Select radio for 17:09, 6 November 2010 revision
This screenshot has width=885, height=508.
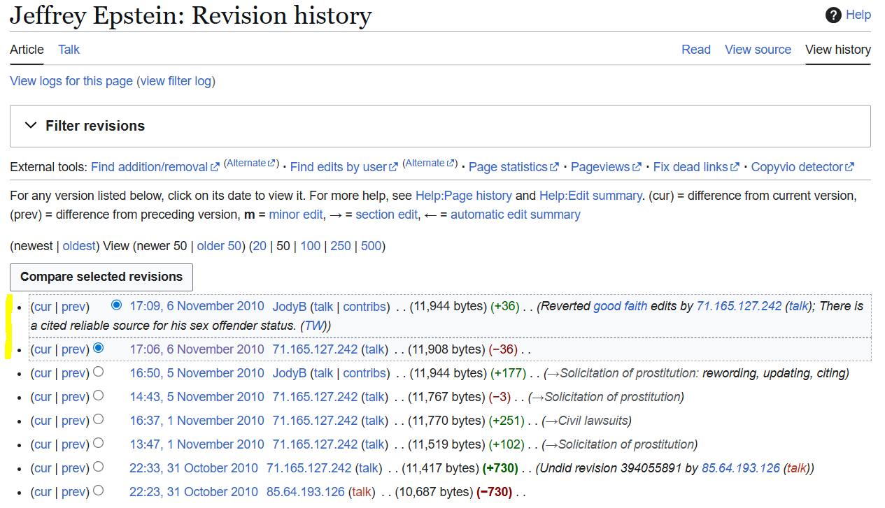tap(116, 305)
